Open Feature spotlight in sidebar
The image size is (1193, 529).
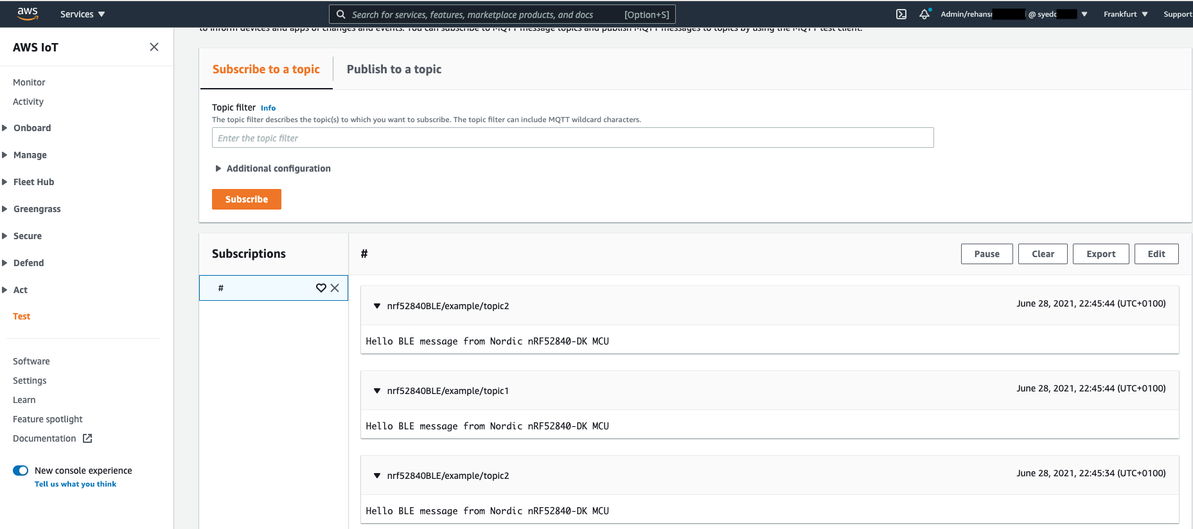[48, 419]
